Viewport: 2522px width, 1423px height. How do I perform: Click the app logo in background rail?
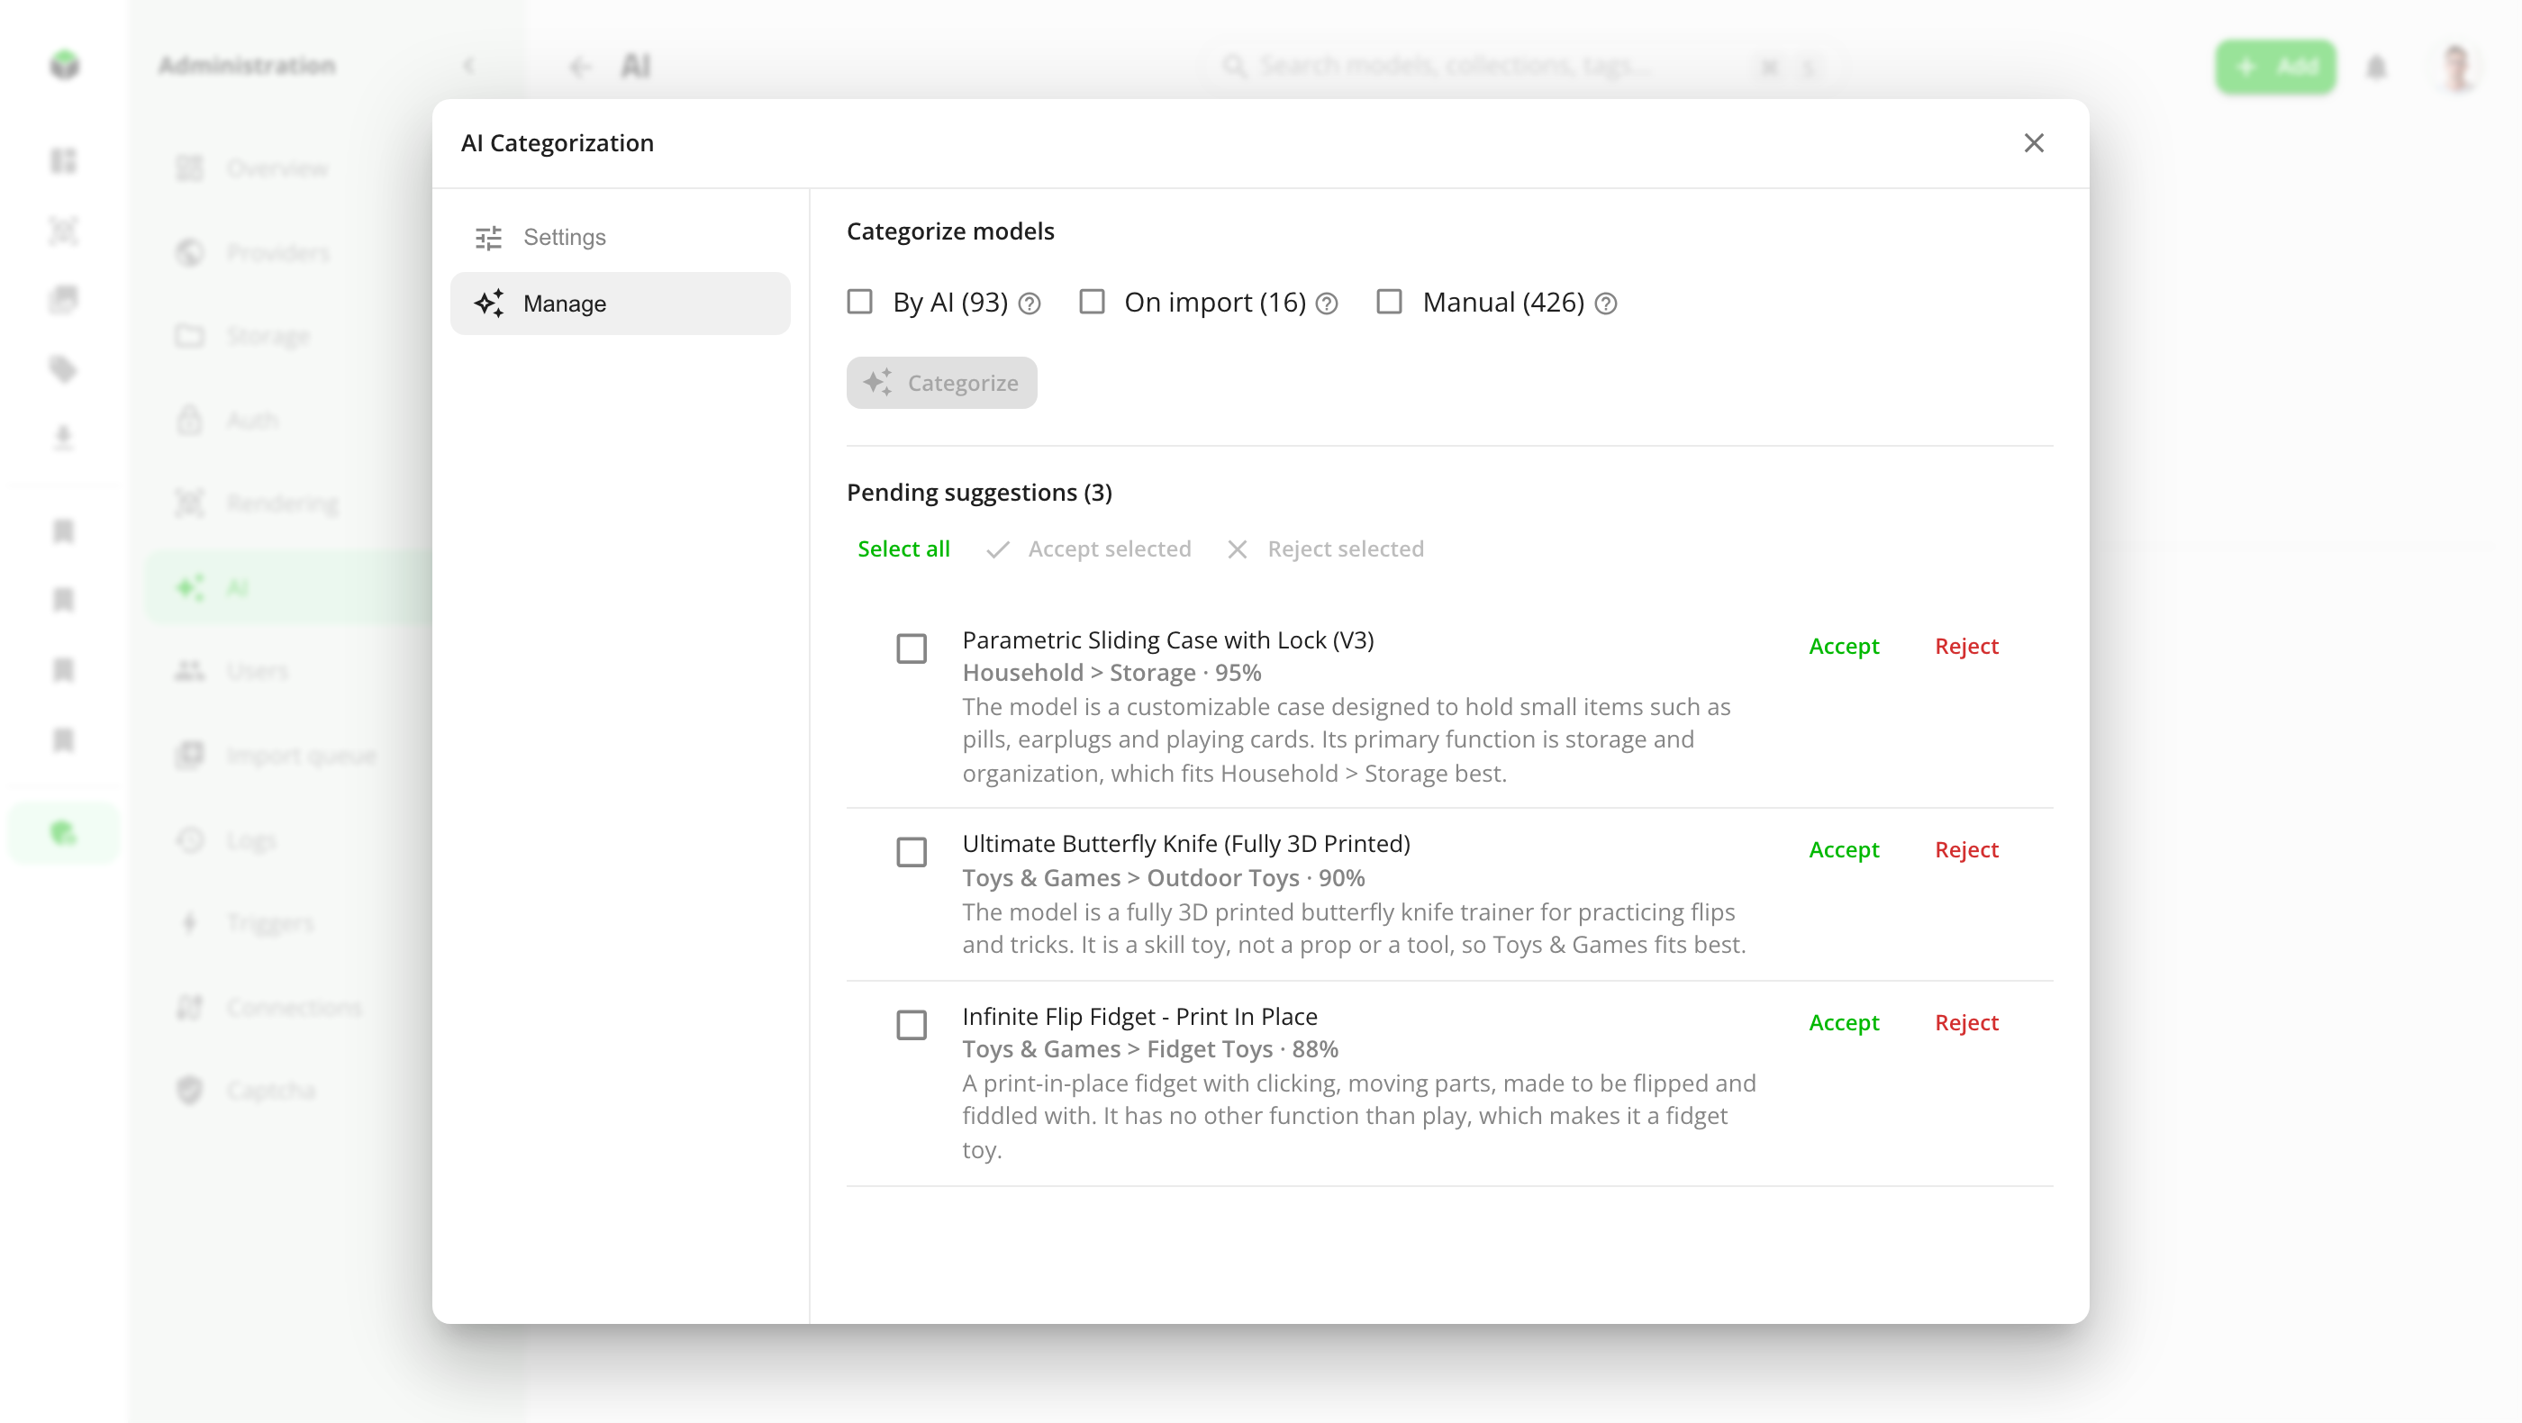pyautogui.click(x=65, y=66)
